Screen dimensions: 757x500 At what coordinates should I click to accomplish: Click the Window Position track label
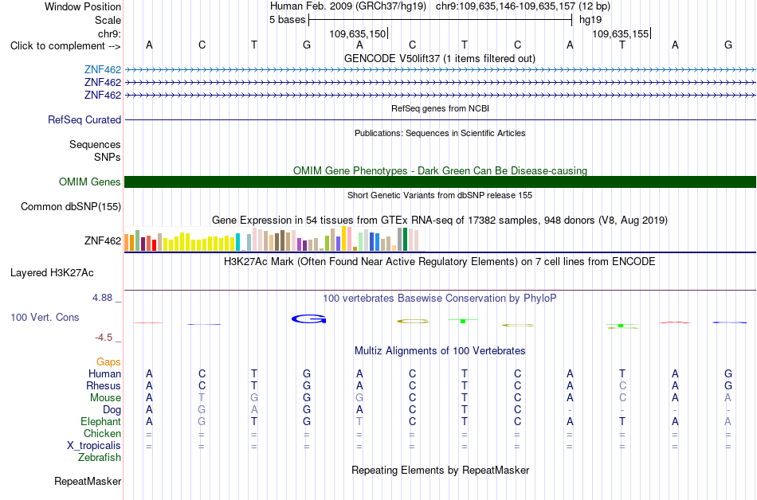click(83, 6)
